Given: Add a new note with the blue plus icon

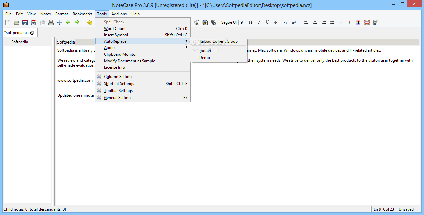Looking at the screenshot, I should pyautogui.click(x=60, y=22).
